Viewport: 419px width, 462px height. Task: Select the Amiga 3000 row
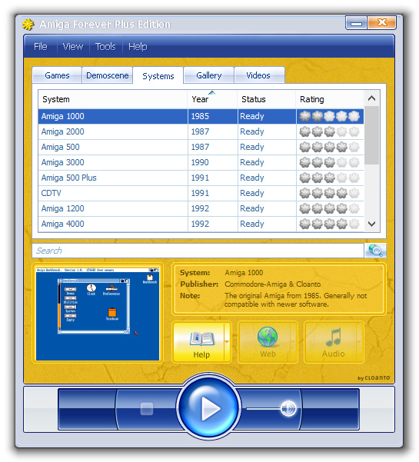[201, 162]
